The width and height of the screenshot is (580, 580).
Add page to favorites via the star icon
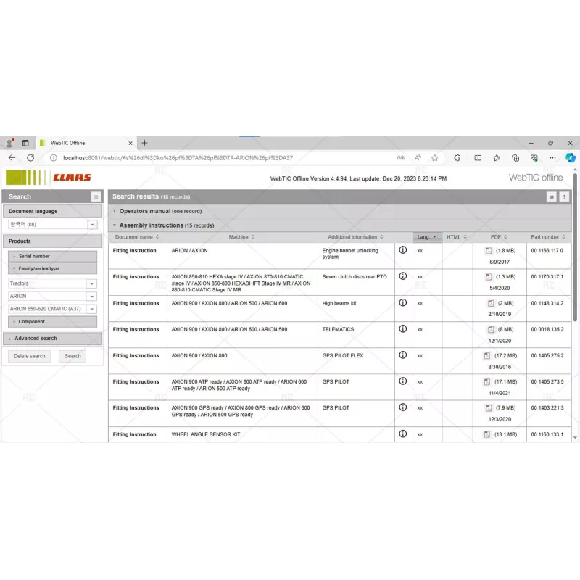pyautogui.click(x=434, y=157)
